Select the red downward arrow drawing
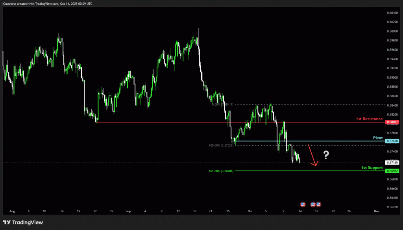 pyautogui.click(x=312, y=156)
